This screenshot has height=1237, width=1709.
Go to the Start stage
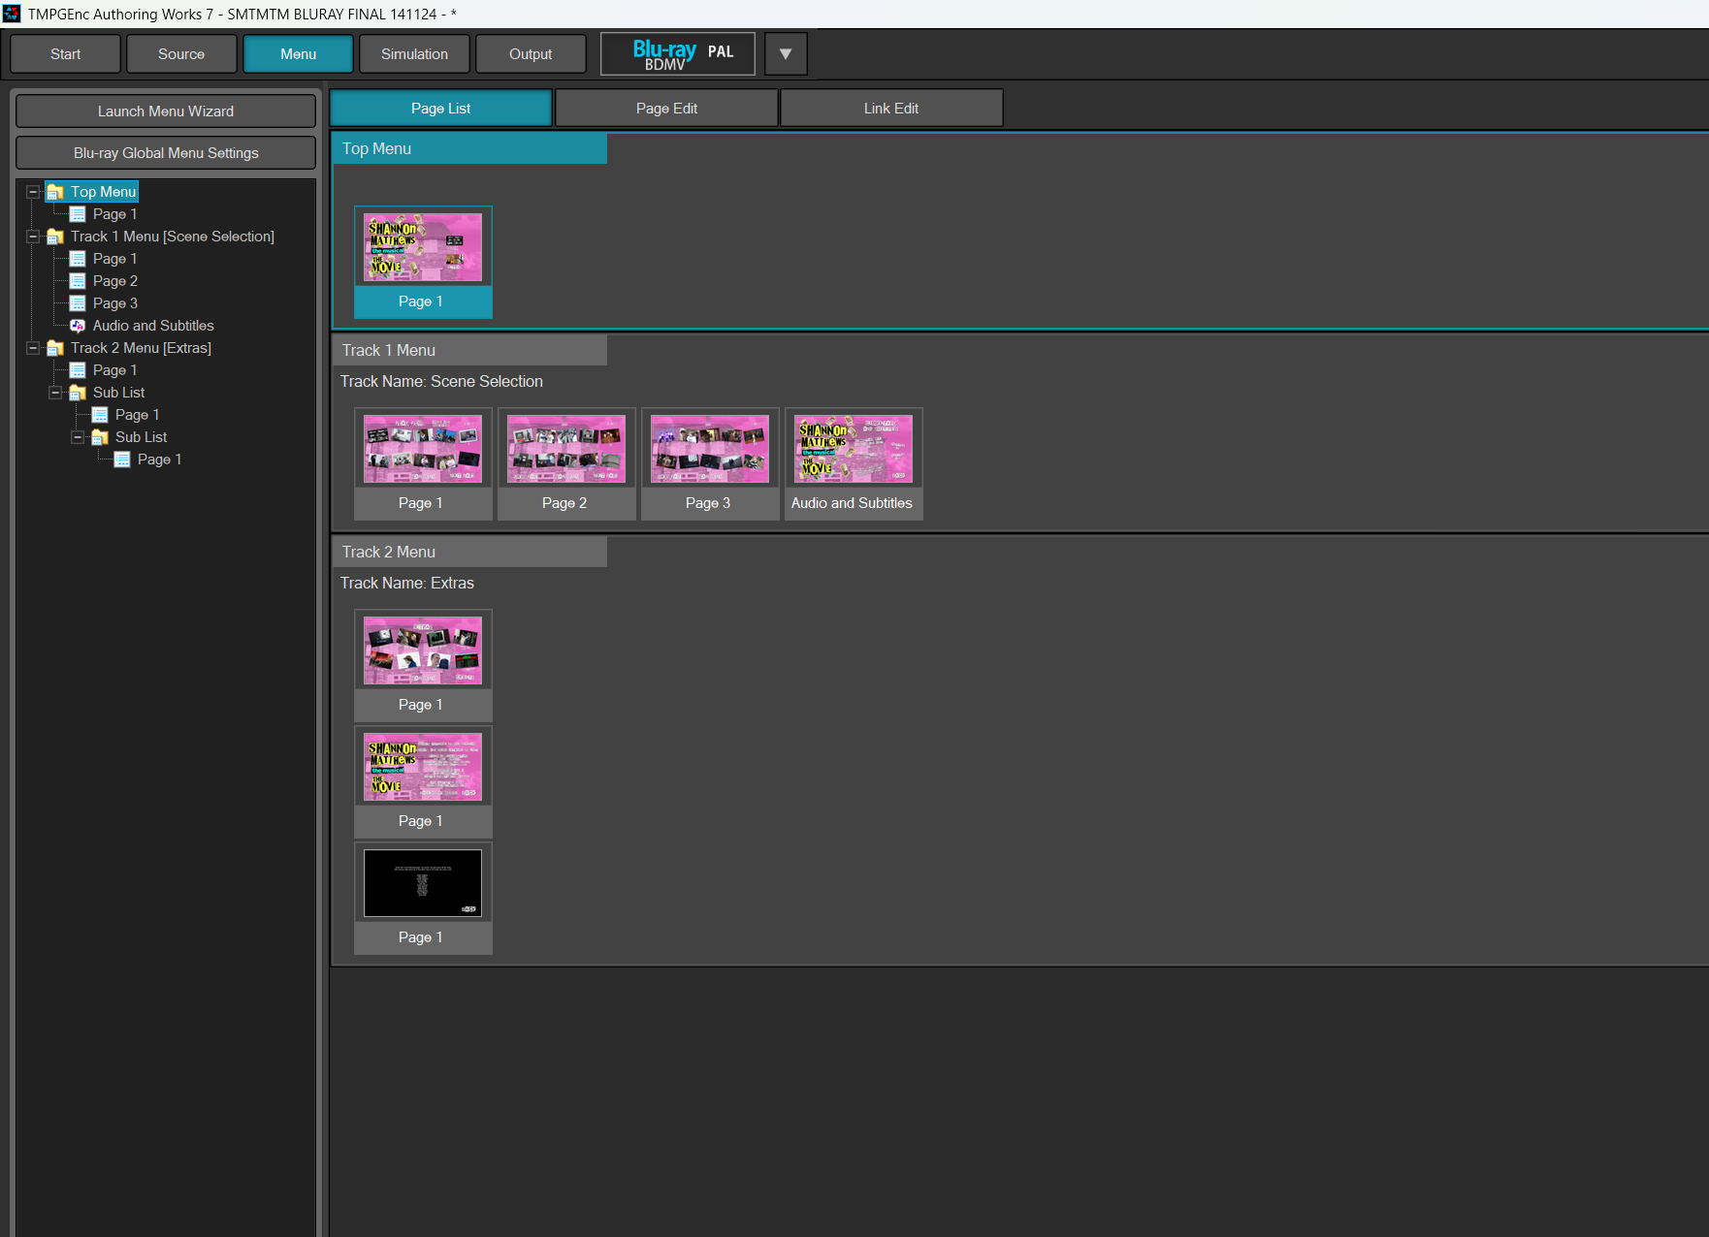[x=66, y=54]
